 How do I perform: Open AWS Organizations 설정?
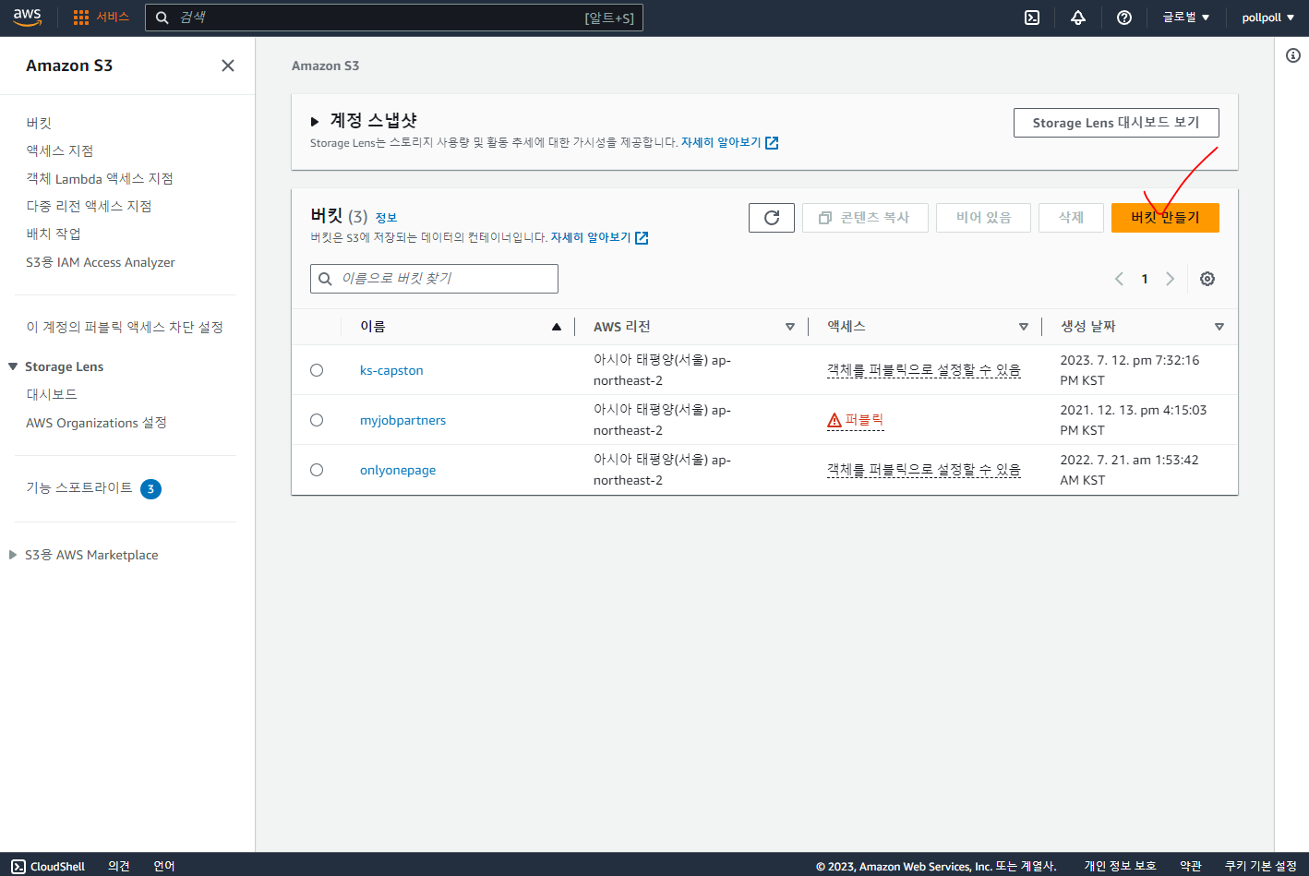point(96,423)
